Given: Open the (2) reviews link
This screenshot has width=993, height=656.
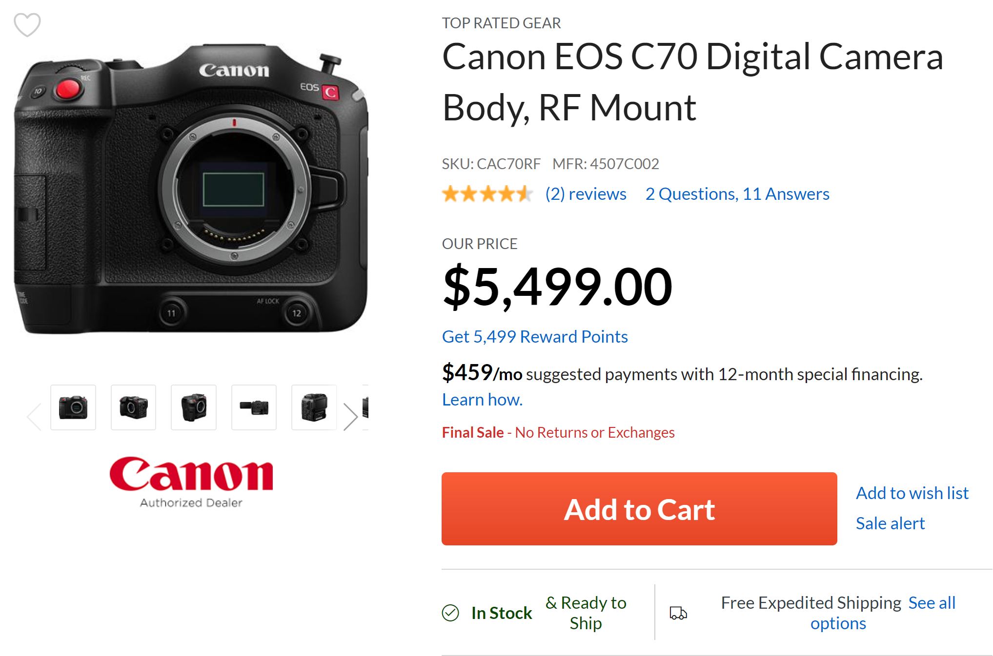Looking at the screenshot, I should pyautogui.click(x=586, y=194).
